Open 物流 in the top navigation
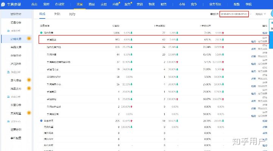 (152, 4)
